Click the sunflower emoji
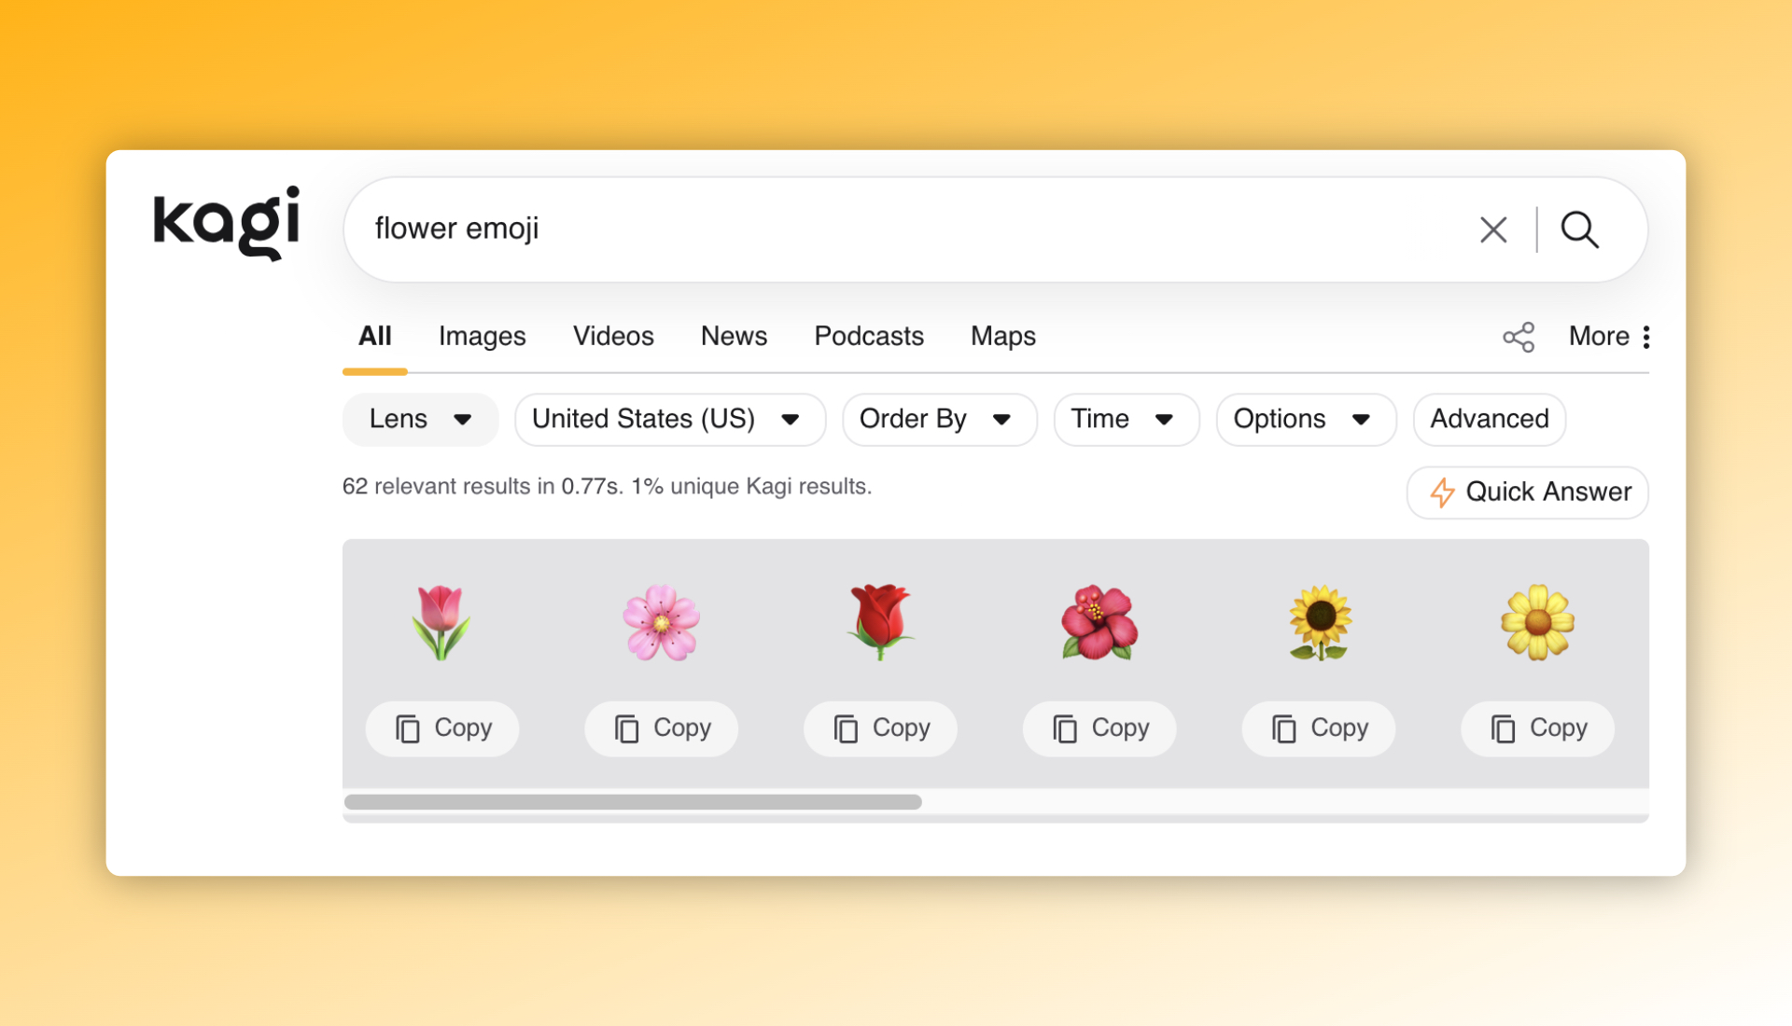Image resolution: width=1792 pixels, height=1026 pixels. pos(1319,622)
